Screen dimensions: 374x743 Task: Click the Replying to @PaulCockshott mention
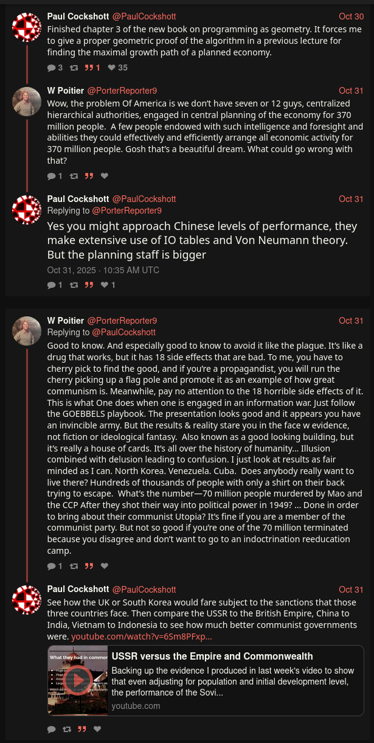point(123,332)
